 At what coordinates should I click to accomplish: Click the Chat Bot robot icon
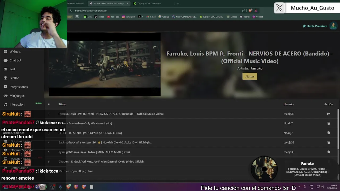[x=5, y=60]
